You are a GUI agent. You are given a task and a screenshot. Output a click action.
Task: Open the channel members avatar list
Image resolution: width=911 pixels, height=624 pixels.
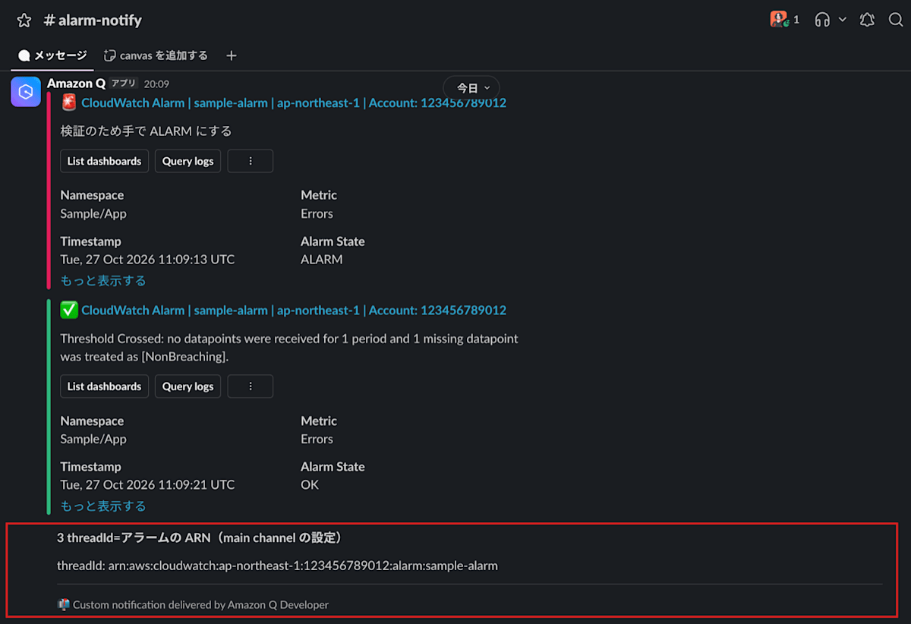(x=785, y=20)
